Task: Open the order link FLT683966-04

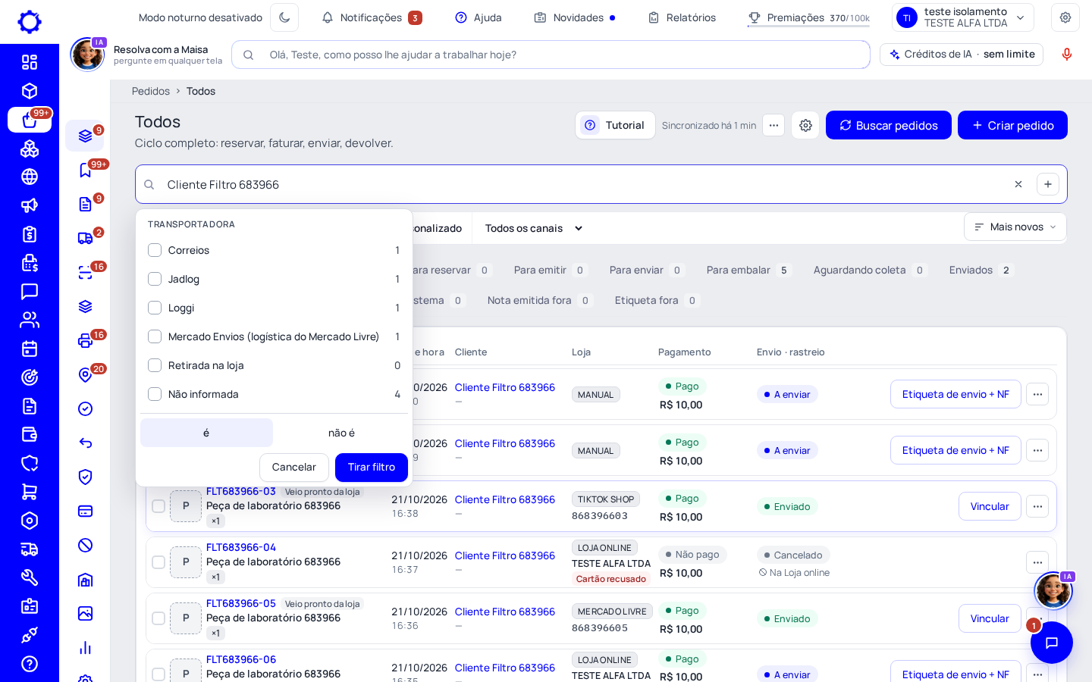Action: [x=241, y=547]
